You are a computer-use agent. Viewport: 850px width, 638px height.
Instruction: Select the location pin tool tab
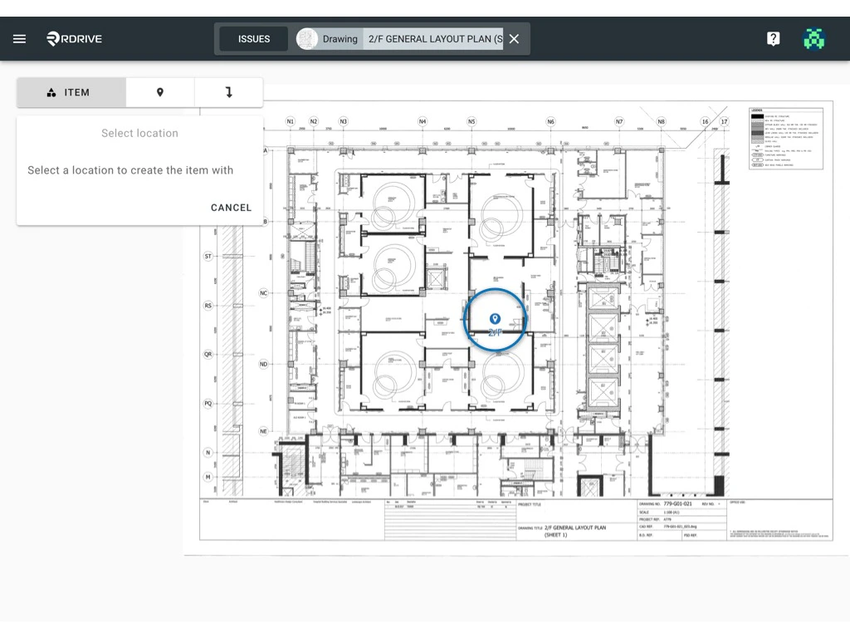click(159, 92)
